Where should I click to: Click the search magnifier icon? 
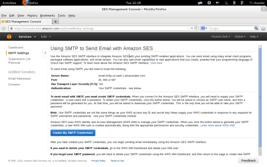click(256, 28)
